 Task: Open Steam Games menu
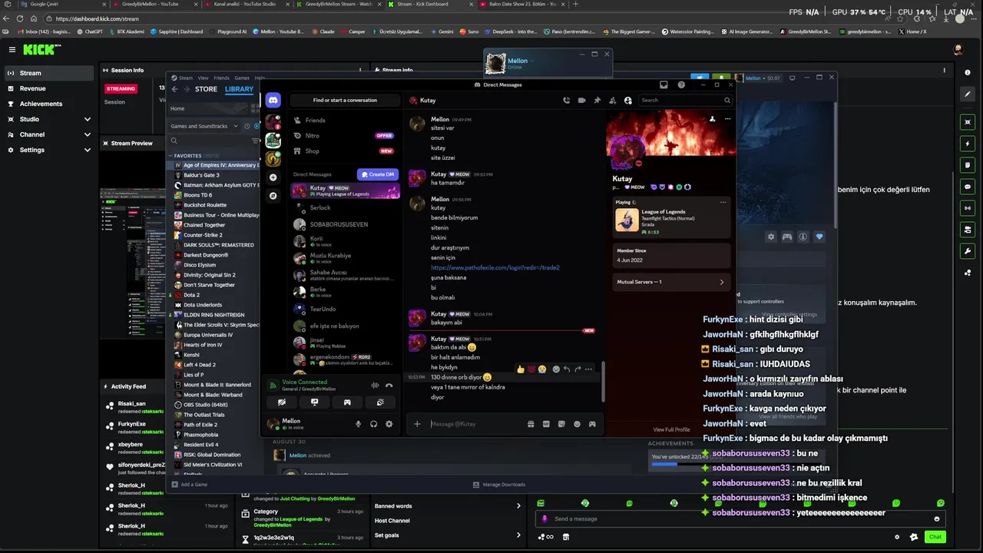(242, 78)
